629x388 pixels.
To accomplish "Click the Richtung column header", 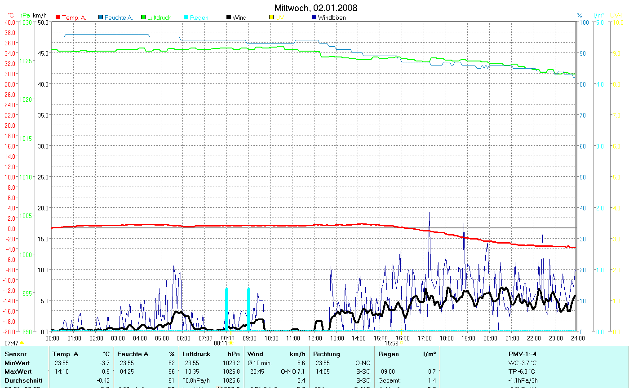I will (x=327, y=354).
